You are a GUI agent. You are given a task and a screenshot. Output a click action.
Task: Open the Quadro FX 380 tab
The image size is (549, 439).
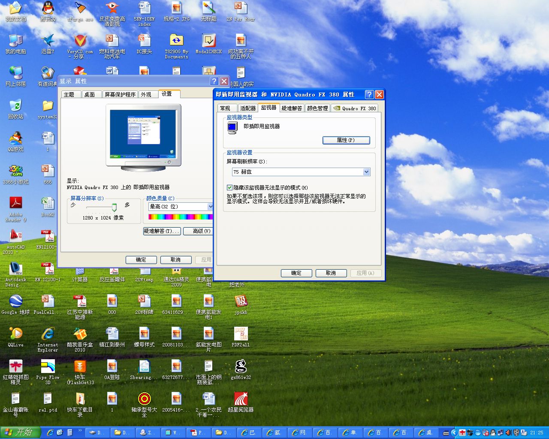(x=355, y=108)
